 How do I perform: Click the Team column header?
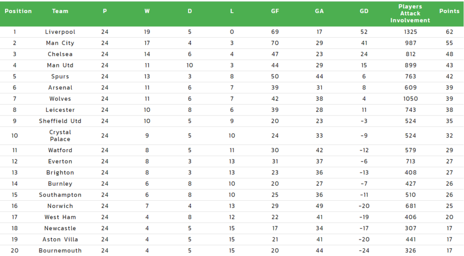(60, 11)
